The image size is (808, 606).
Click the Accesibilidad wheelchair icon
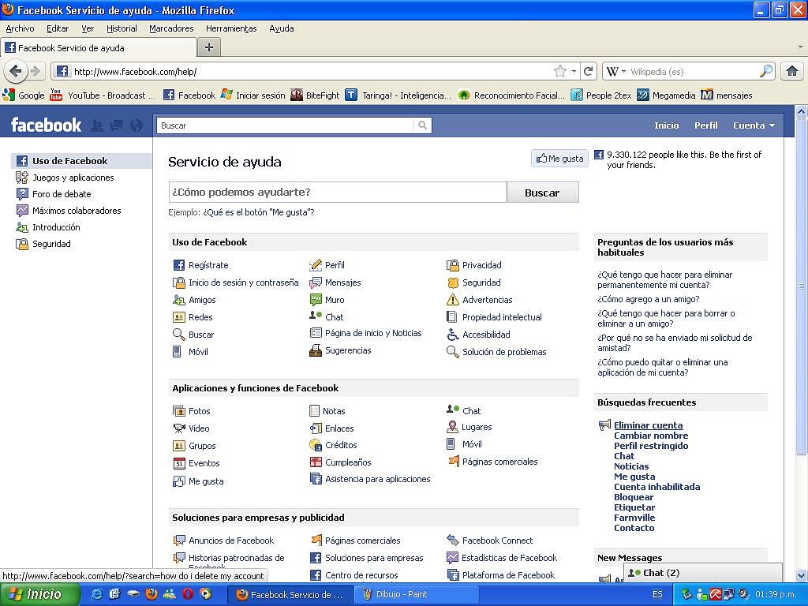pyautogui.click(x=452, y=335)
